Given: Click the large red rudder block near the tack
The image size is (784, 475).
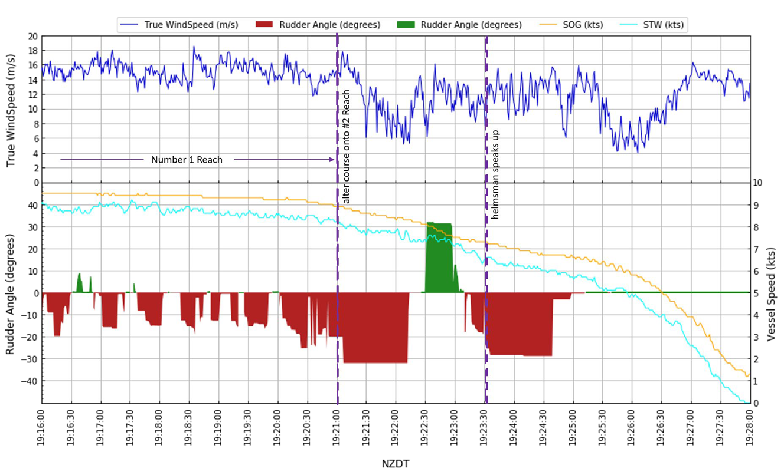Looking at the screenshot, I should point(374,327).
